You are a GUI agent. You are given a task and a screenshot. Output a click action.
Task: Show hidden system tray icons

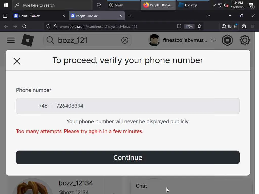(214, 5)
